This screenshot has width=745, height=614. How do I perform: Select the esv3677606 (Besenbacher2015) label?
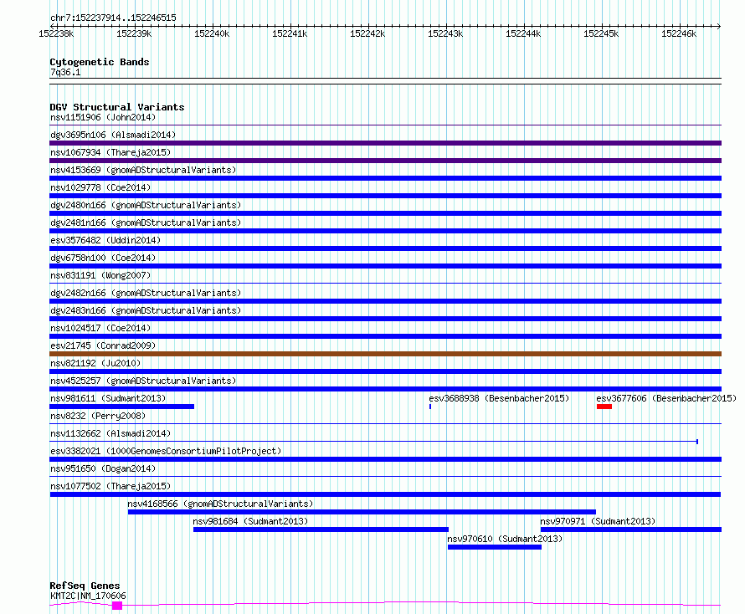666,398
